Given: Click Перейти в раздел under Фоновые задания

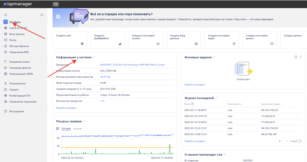Looking at the screenshot, I should 194,85.
